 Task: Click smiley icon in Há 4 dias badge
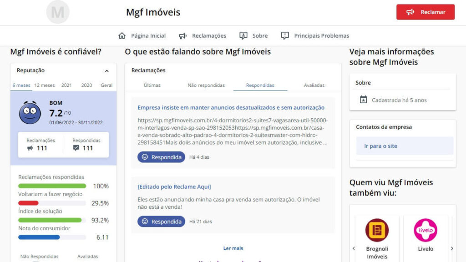tap(145, 157)
